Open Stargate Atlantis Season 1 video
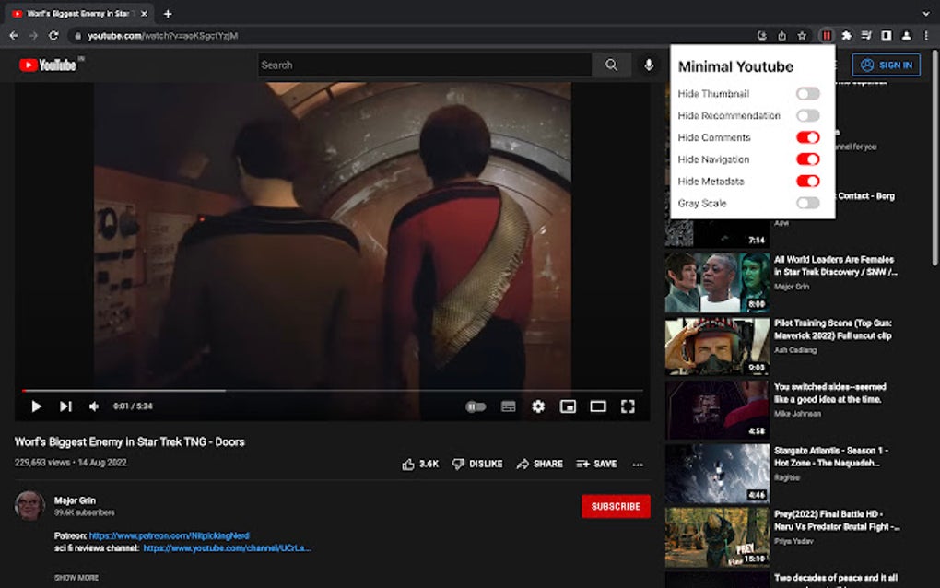 pyautogui.click(x=831, y=456)
